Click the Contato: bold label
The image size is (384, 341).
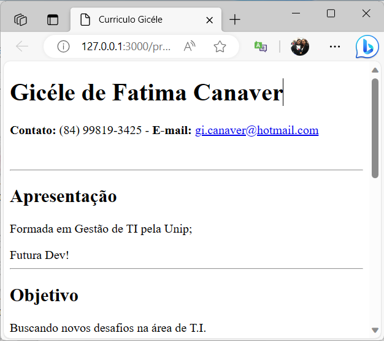point(33,130)
